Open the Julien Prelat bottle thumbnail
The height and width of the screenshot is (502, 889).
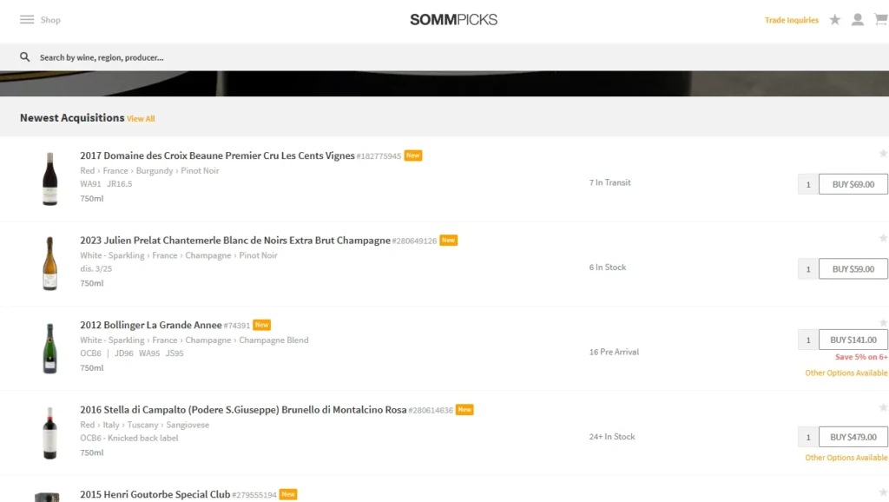coord(49,264)
